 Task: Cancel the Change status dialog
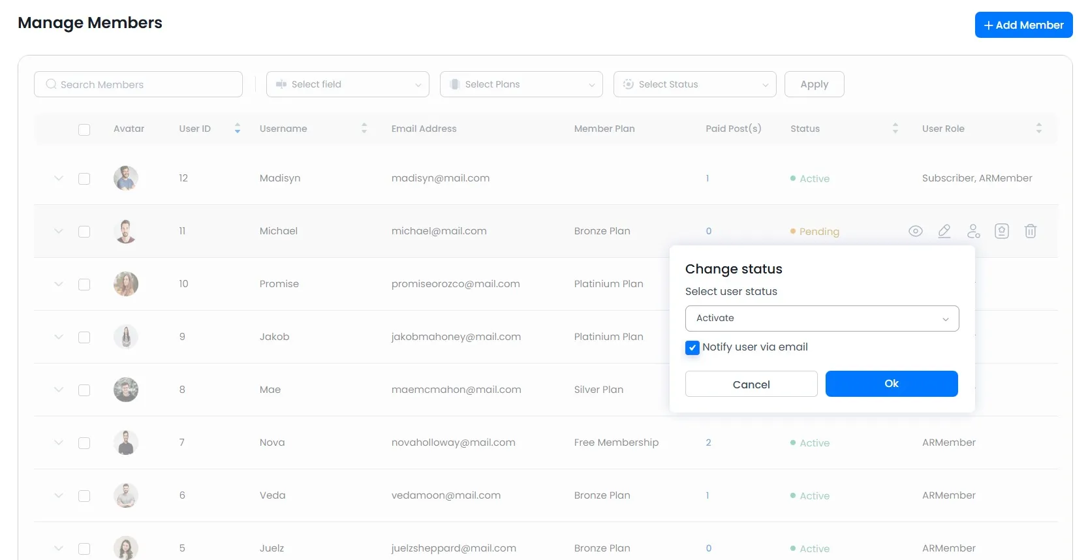[751, 384]
